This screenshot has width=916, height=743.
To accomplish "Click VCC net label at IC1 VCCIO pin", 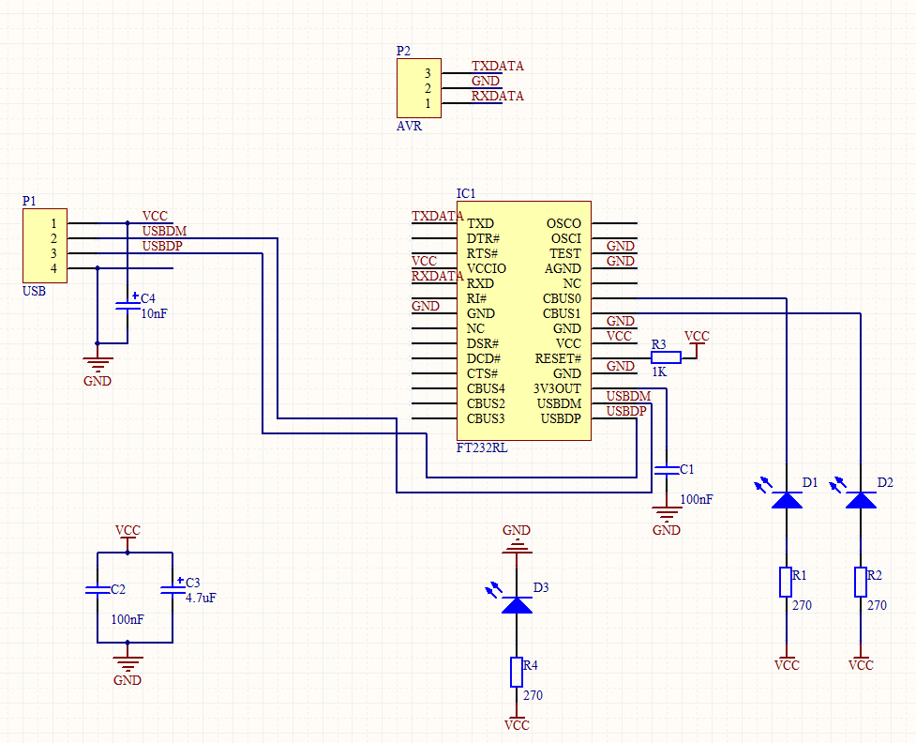I will 424,261.
